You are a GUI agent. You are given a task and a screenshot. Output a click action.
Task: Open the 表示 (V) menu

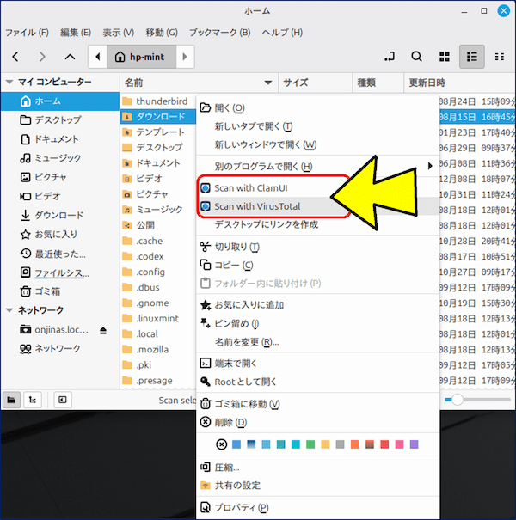click(x=118, y=33)
